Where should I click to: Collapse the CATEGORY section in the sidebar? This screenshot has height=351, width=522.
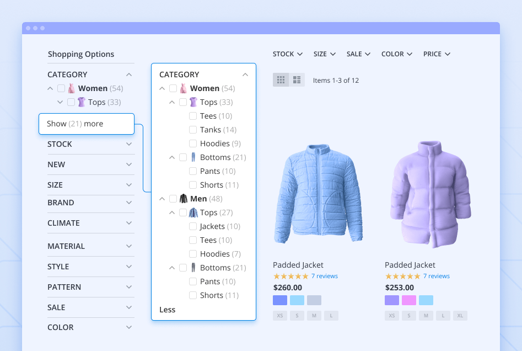pyautogui.click(x=128, y=74)
